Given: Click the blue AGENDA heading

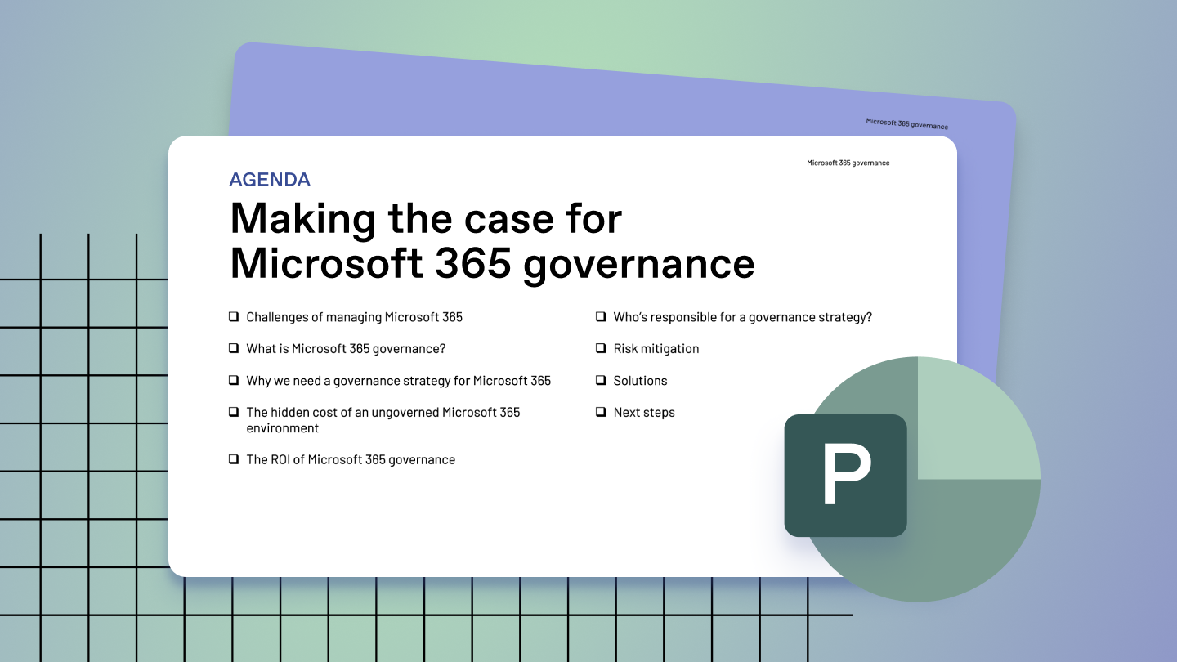Looking at the screenshot, I should pyautogui.click(x=270, y=180).
